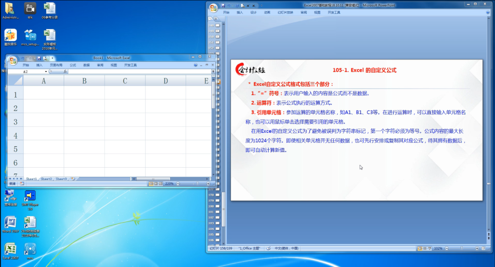Image resolution: width=495 pixels, height=267 pixels.
Task: Open the Excel 数据 ribbon tab
Action: point(87,65)
